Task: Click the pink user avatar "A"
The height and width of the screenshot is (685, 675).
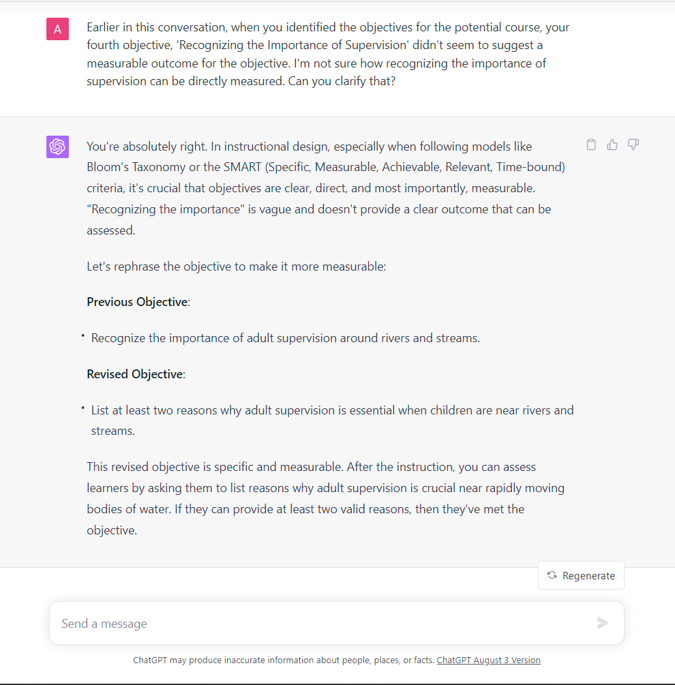Action: (x=57, y=29)
